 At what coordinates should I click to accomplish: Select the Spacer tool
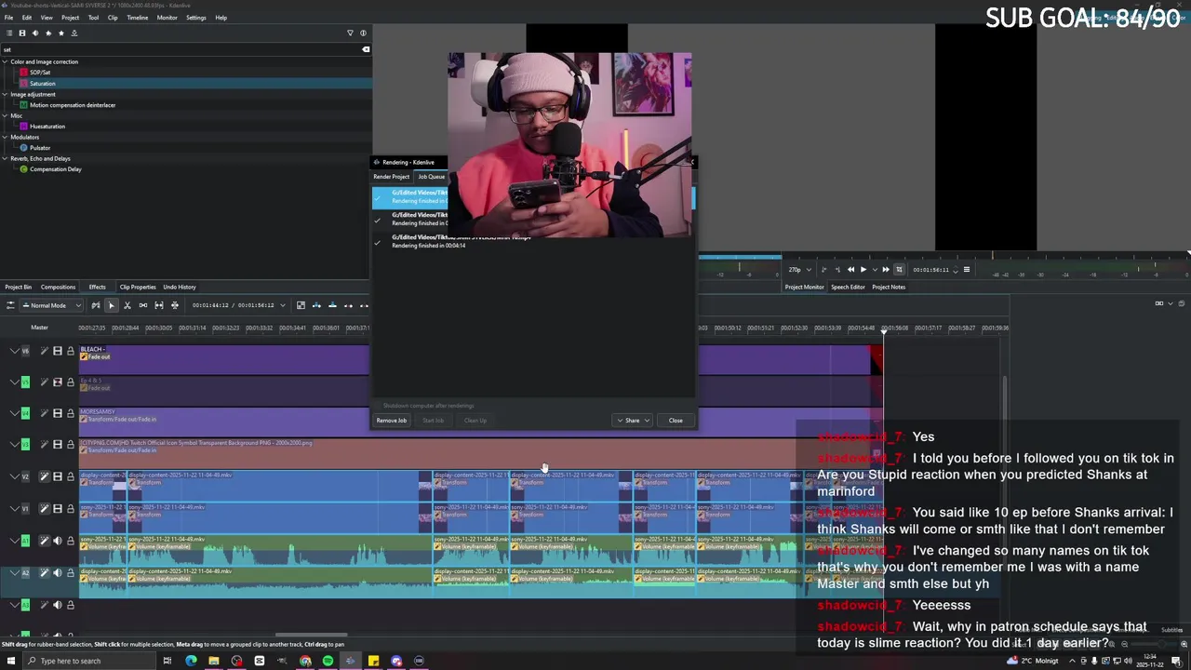[142, 305]
